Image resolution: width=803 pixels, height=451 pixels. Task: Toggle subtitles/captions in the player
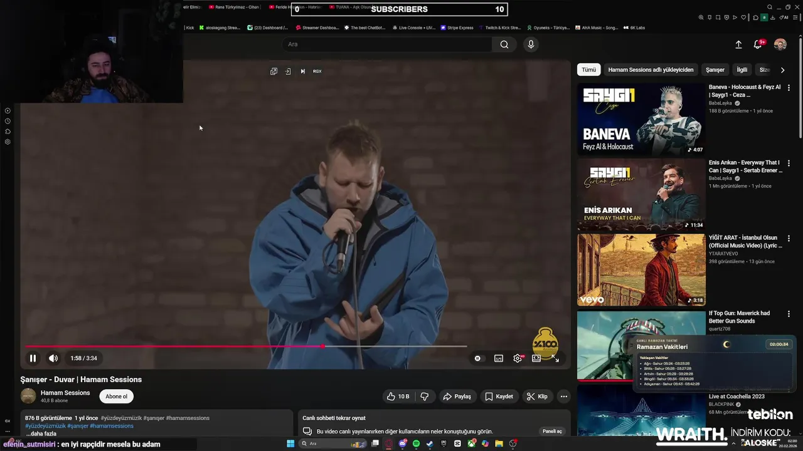[x=499, y=358]
